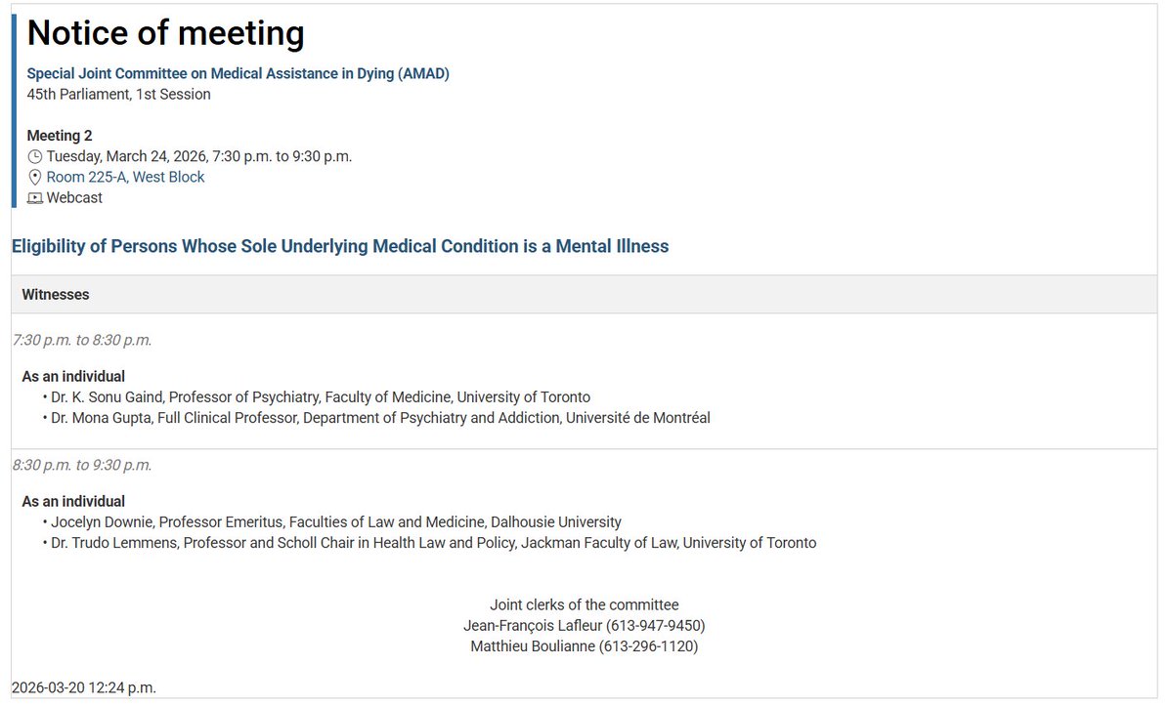Click the location pin icon
Image resolution: width=1172 pixels, height=706 pixels.
pos(35,178)
